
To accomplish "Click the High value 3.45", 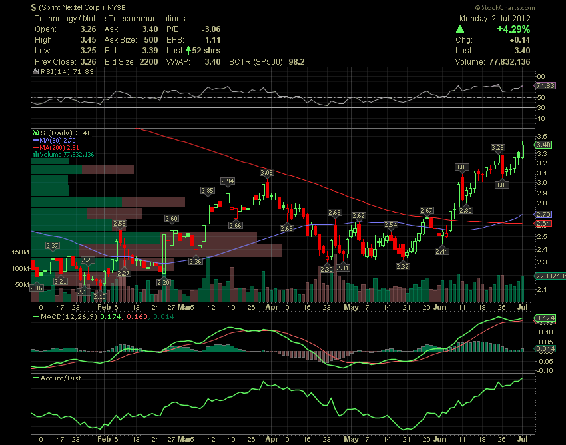I will (88, 40).
